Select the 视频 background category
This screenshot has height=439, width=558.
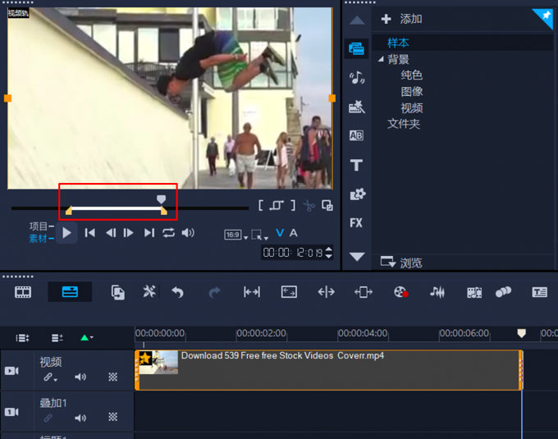coord(411,107)
